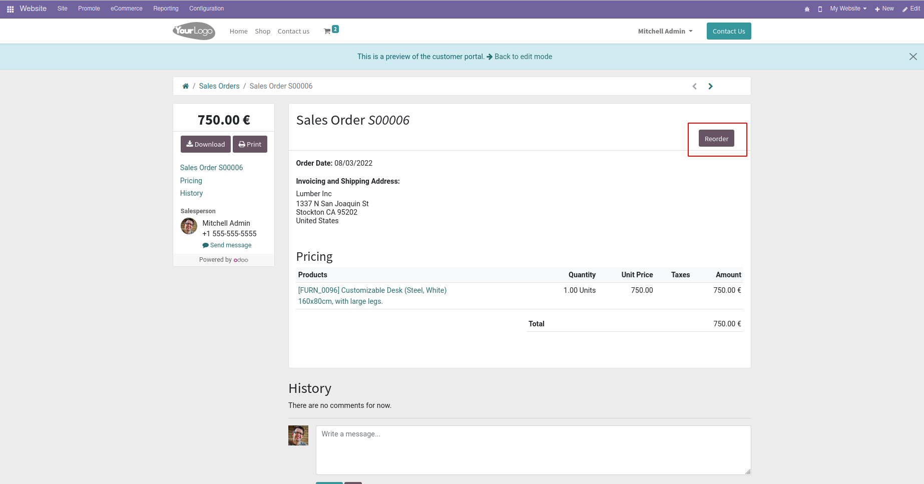Click the debug bug icon
Screen dimensions: 924x484
pyautogui.click(x=807, y=9)
